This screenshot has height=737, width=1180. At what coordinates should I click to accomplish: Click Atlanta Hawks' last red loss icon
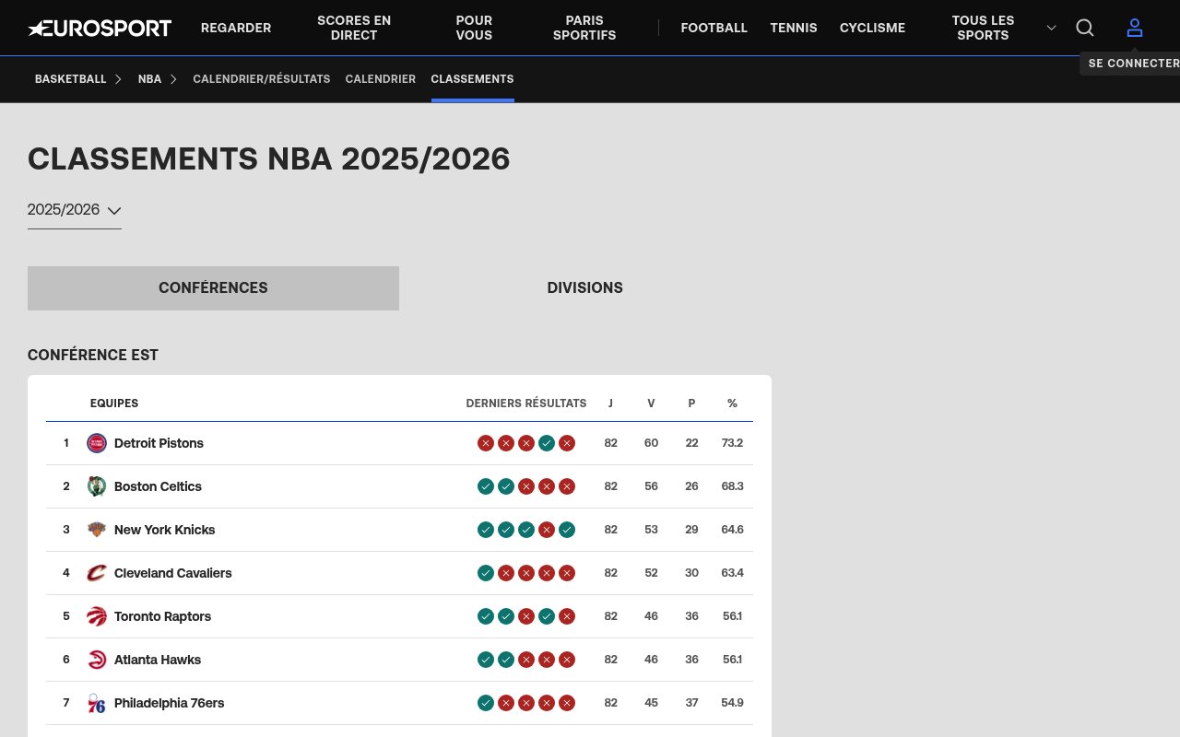pos(567,660)
